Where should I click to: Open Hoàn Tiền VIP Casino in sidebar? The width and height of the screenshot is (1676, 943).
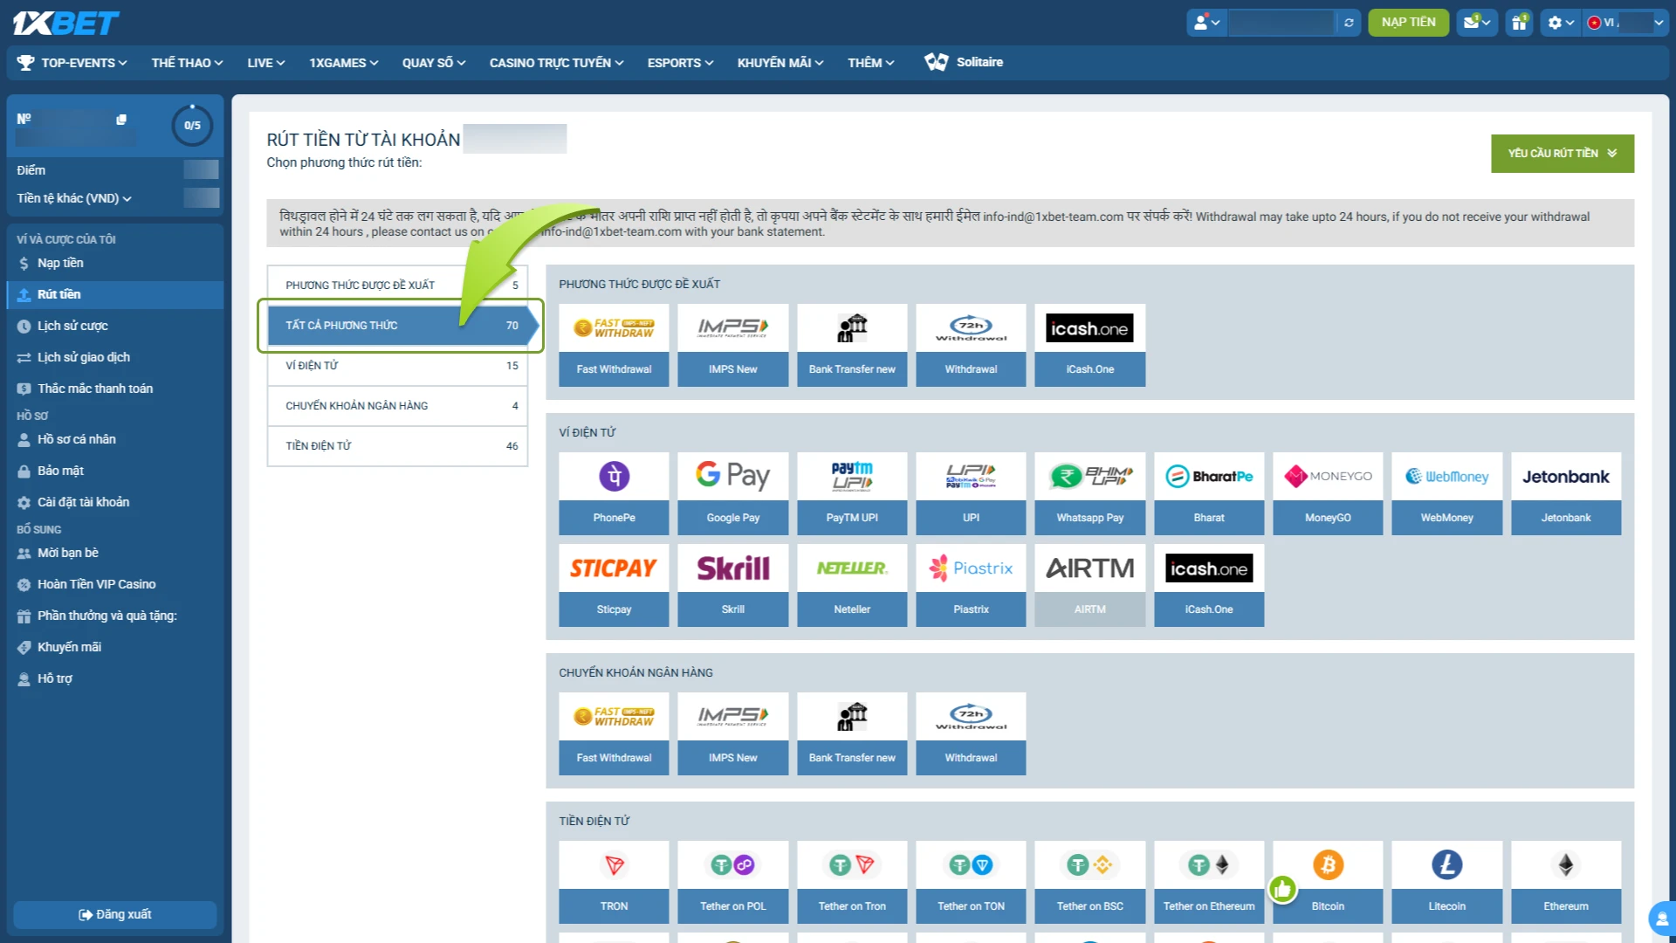click(x=115, y=584)
